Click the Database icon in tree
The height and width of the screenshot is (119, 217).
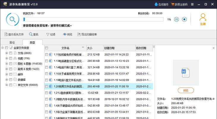(15, 79)
